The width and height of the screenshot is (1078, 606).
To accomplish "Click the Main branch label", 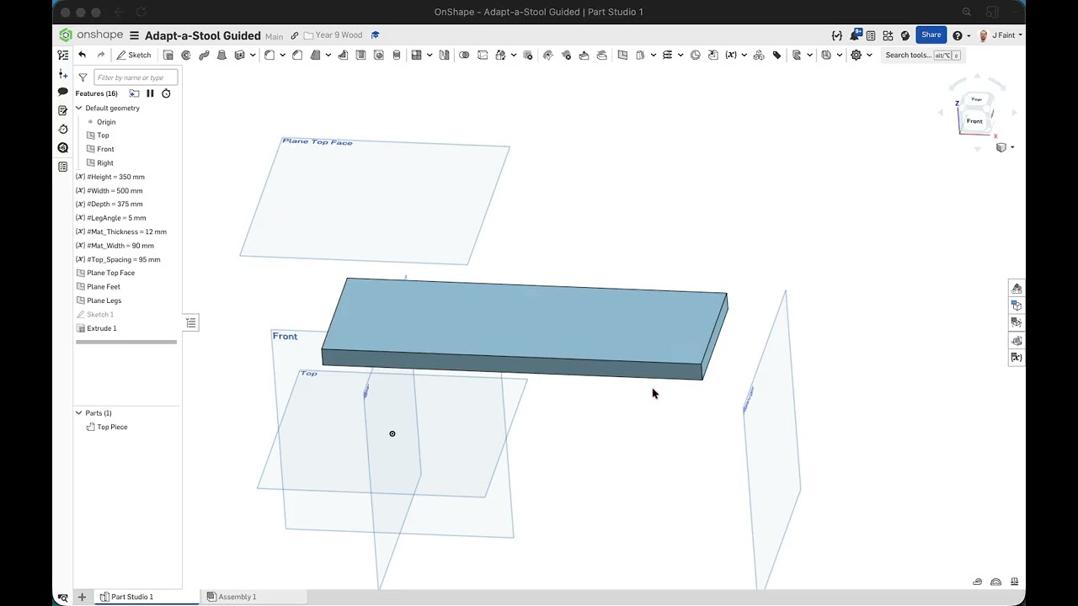I will (x=274, y=36).
